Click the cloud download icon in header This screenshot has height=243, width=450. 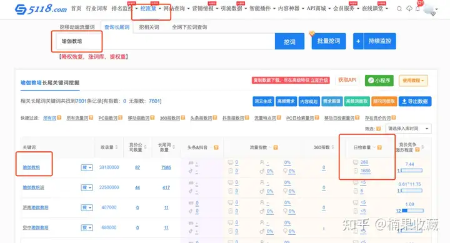tap(409, 9)
